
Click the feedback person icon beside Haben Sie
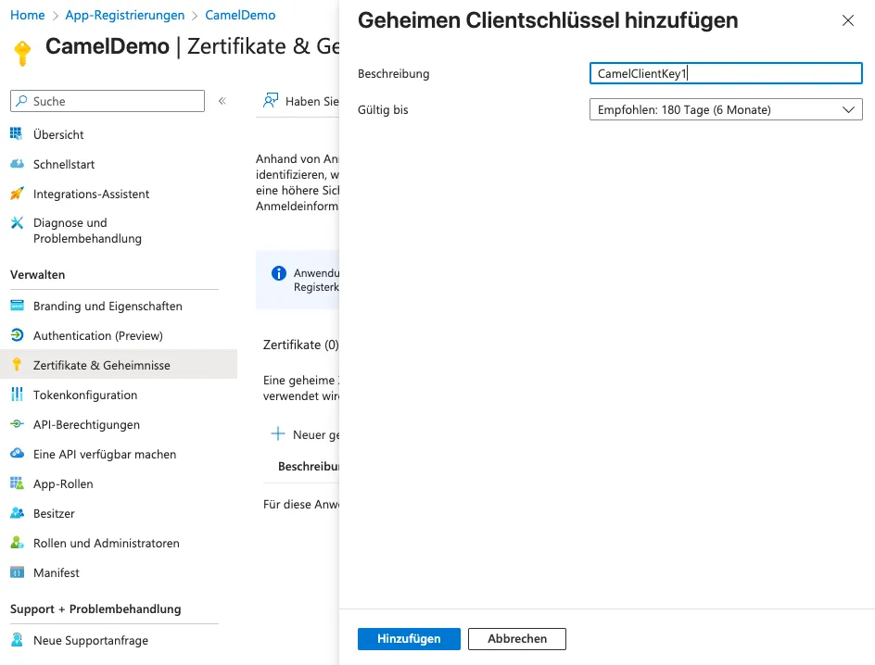[x=271, y=100]
